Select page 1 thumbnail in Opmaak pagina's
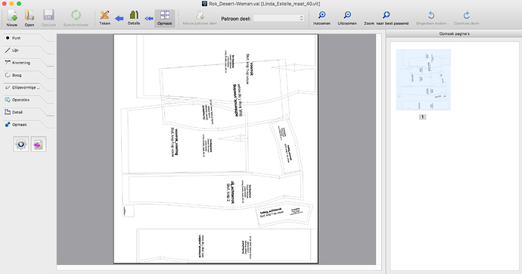 (x=423, y=79)
